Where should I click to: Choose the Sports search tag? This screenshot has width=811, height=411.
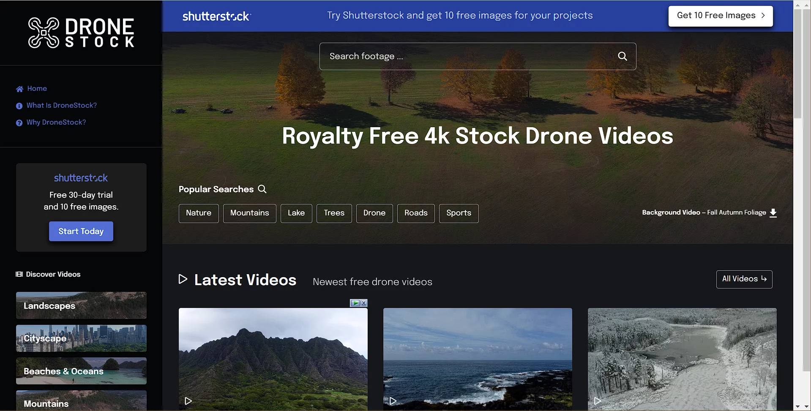[459, 213]
